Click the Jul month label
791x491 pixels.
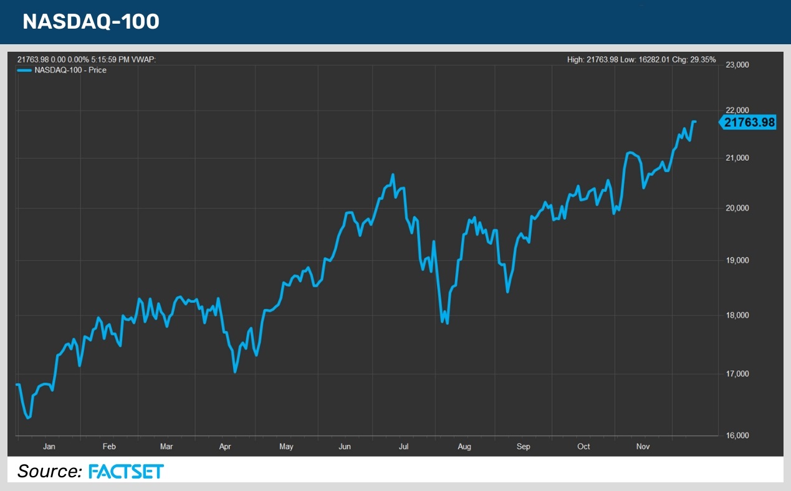(404, 446)
